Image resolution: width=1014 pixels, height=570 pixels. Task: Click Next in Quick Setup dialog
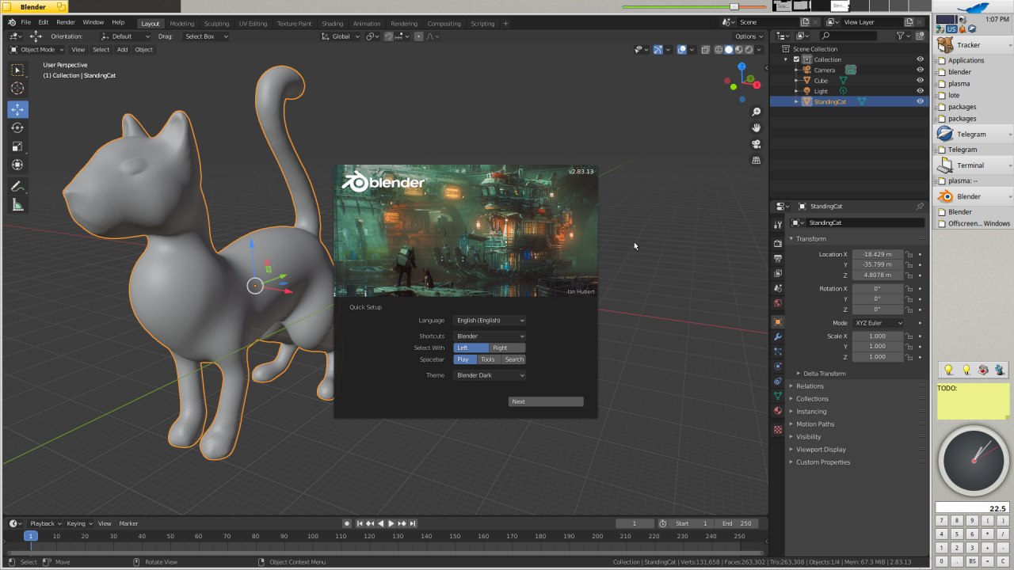pyautogui.click(x=546, y=401)
